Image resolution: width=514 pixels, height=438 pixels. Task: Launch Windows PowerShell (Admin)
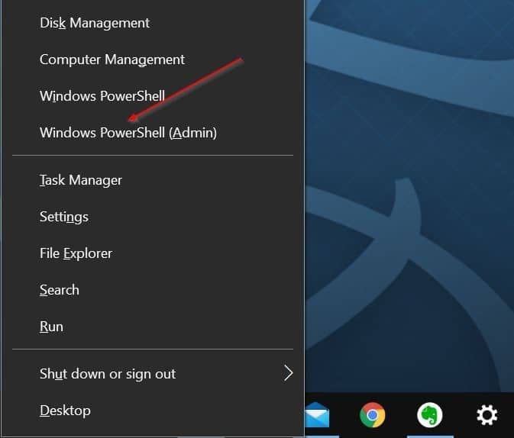pyautogui.click(x=153, y=133)
